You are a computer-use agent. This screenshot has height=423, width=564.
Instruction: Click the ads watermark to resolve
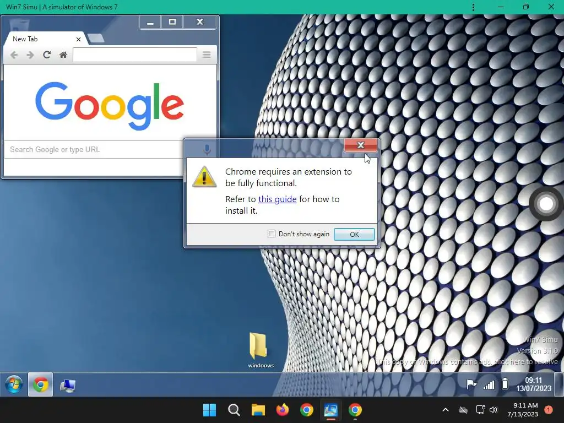point(468,361)
